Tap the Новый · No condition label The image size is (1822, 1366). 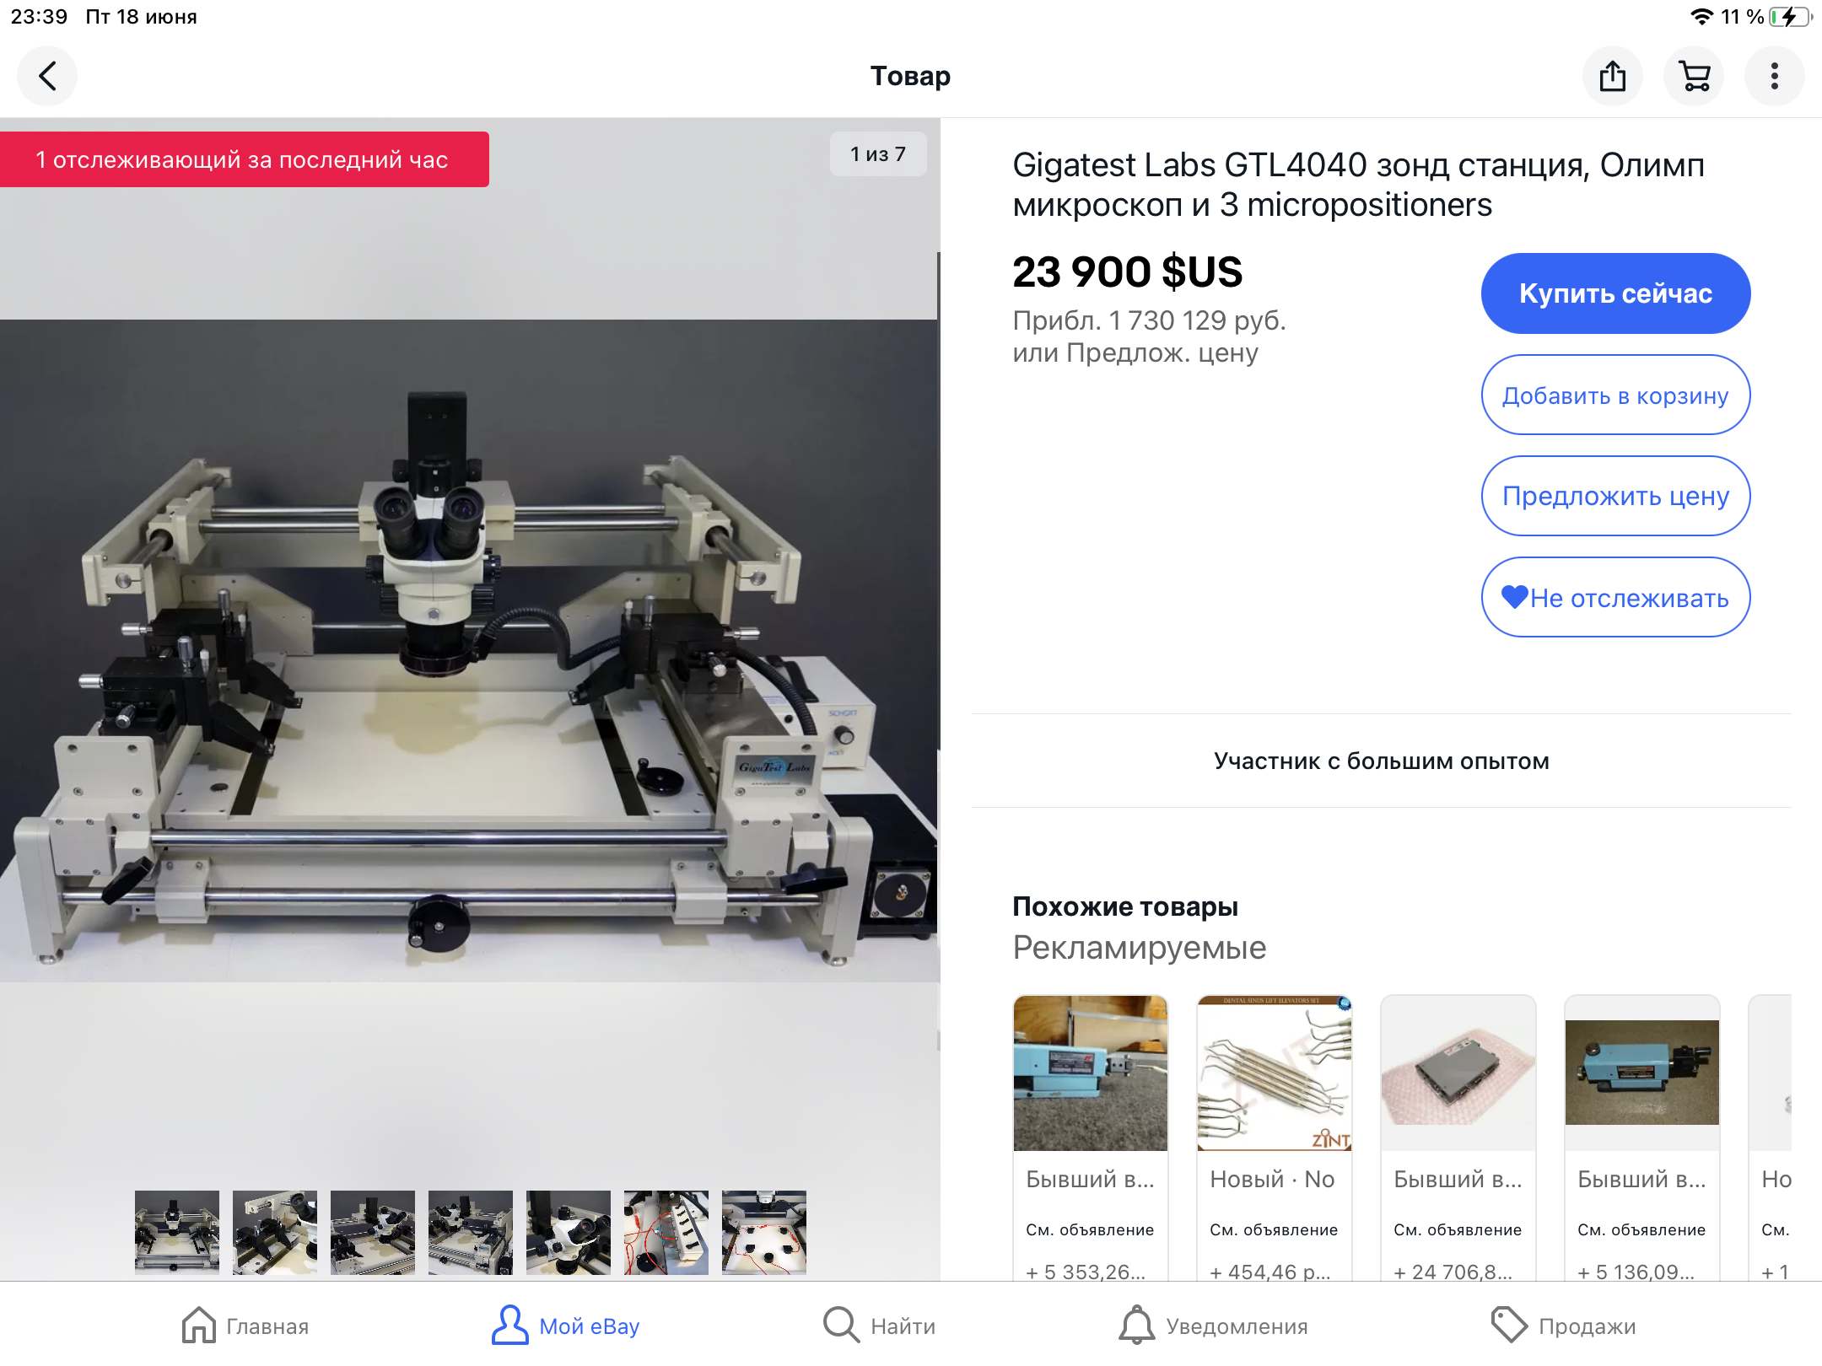(x=1272, y=1179)
